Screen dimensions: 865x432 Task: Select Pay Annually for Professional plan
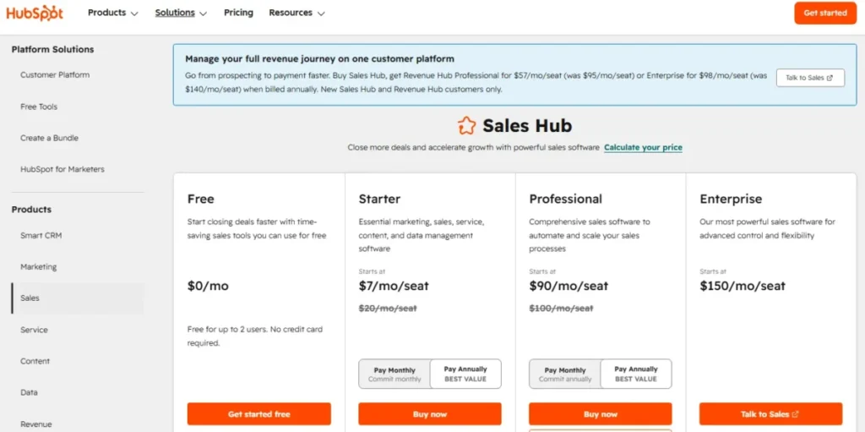pos(636,374)
